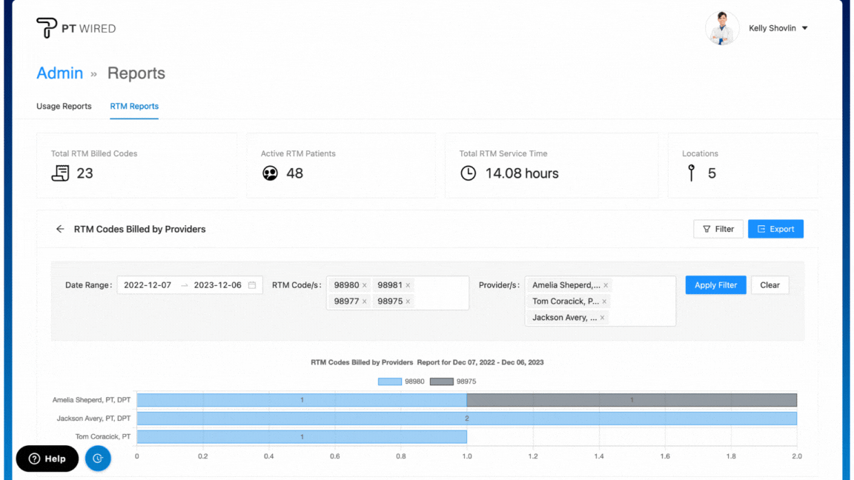Viewport: 854px width, 480px height.
Task: Click the blue clock icon beside Help
Action: pos(98,459)
